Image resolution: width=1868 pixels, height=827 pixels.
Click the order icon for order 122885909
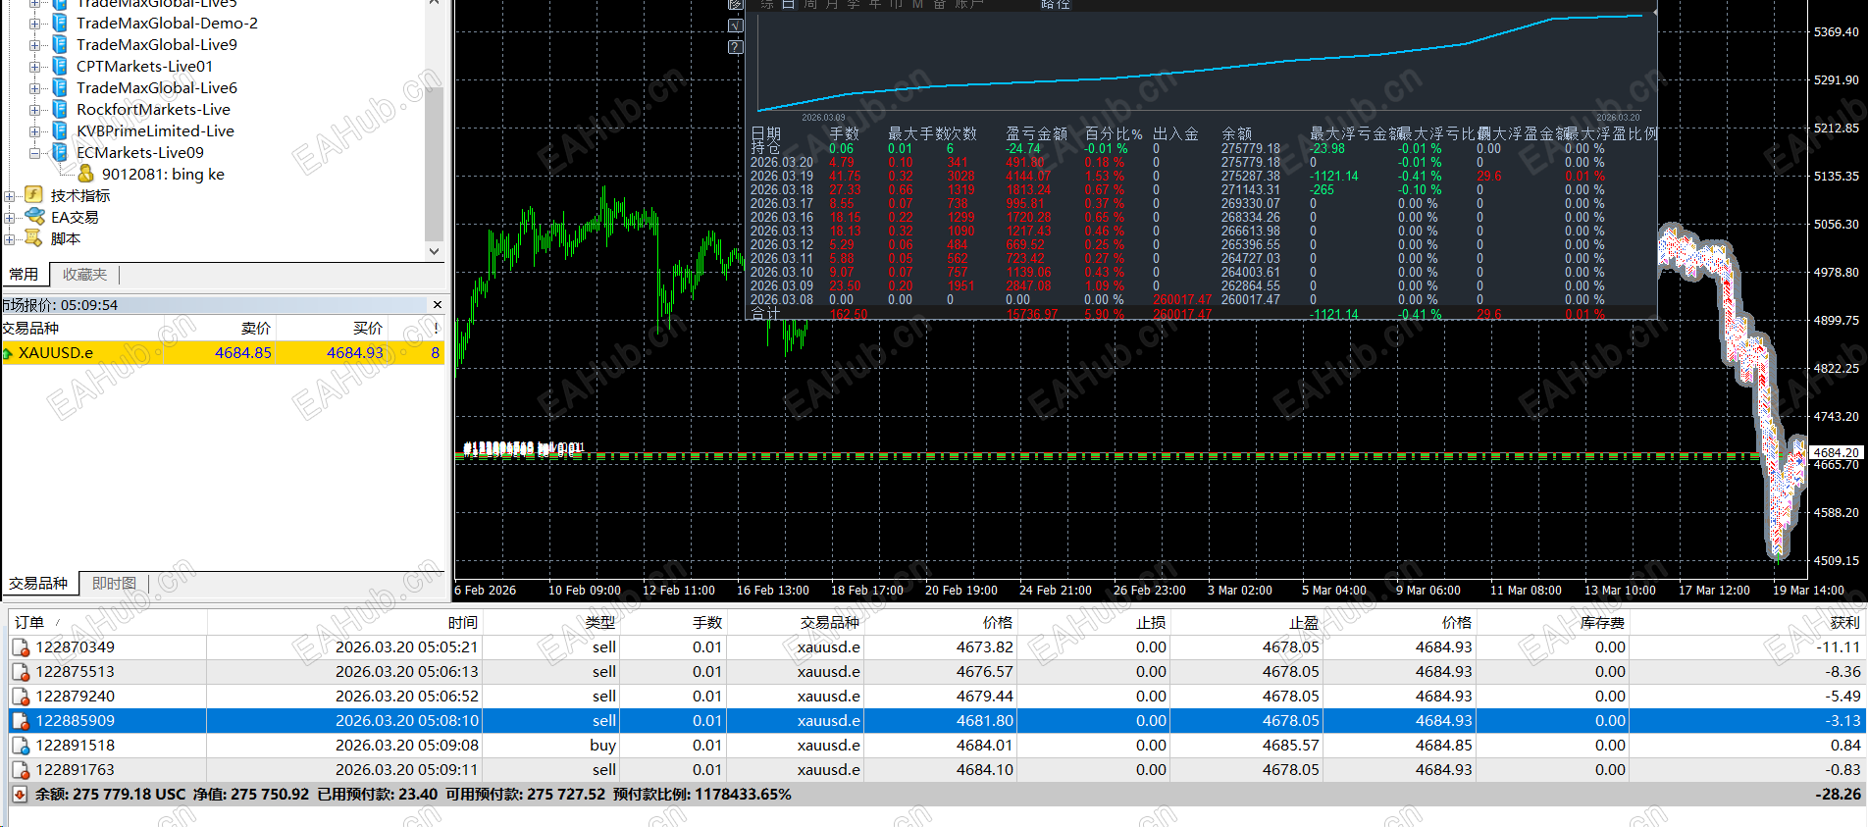[x=21, y=721]
